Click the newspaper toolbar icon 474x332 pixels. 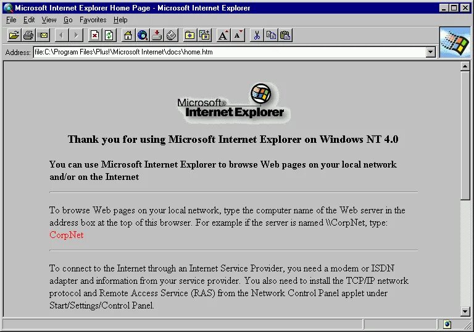(x=172, y=35)
